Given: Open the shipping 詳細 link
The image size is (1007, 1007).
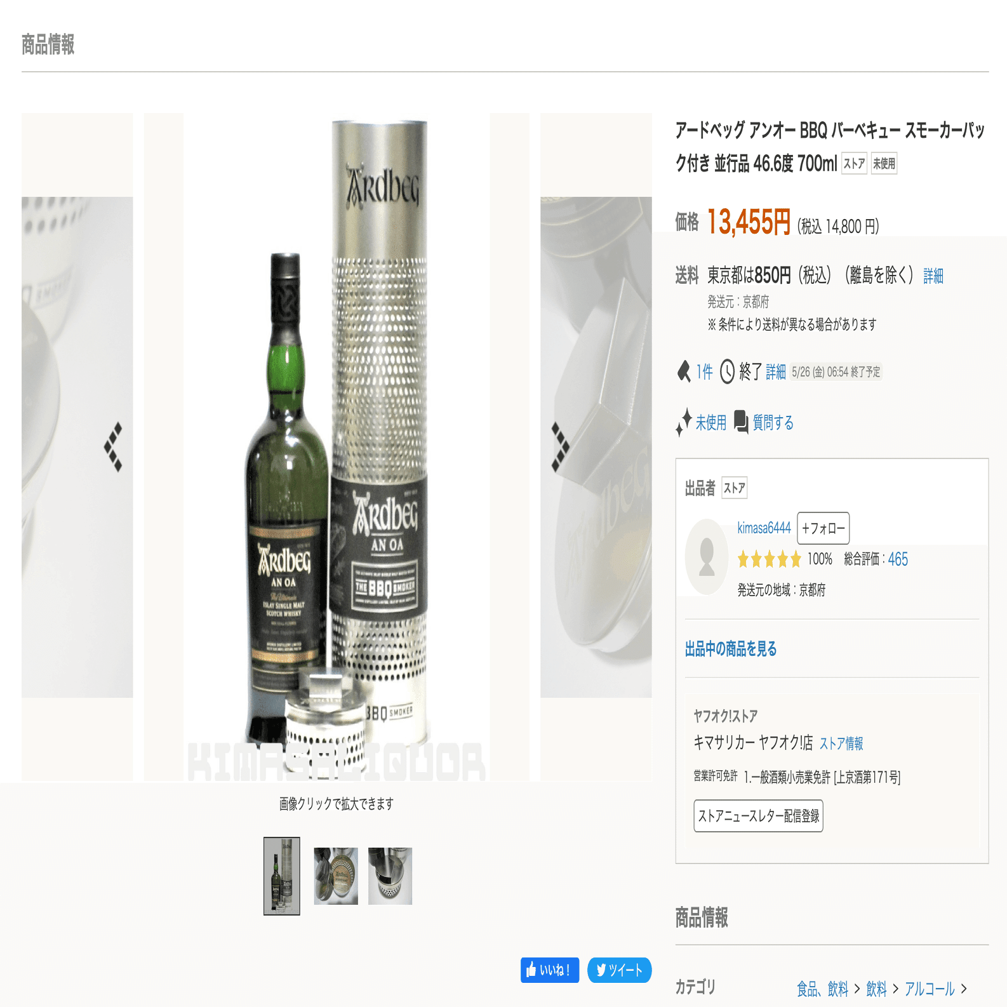Looking at the screenshot, I should [933, 276].
